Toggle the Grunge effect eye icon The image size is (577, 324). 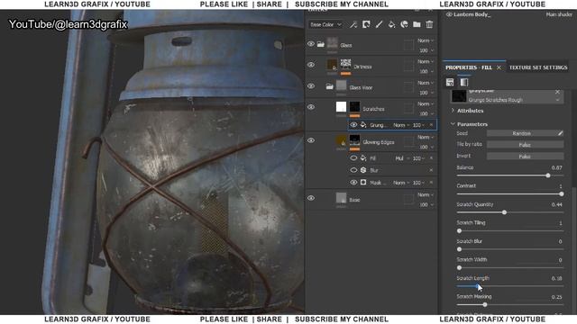(353, 125)
